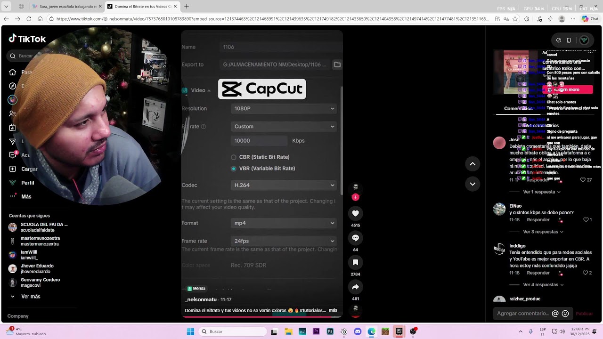The width and height of the screenshot is (603, 339).
Task: Open the Frame rate 24fps dropdown
Action: [x=284, y=241]
